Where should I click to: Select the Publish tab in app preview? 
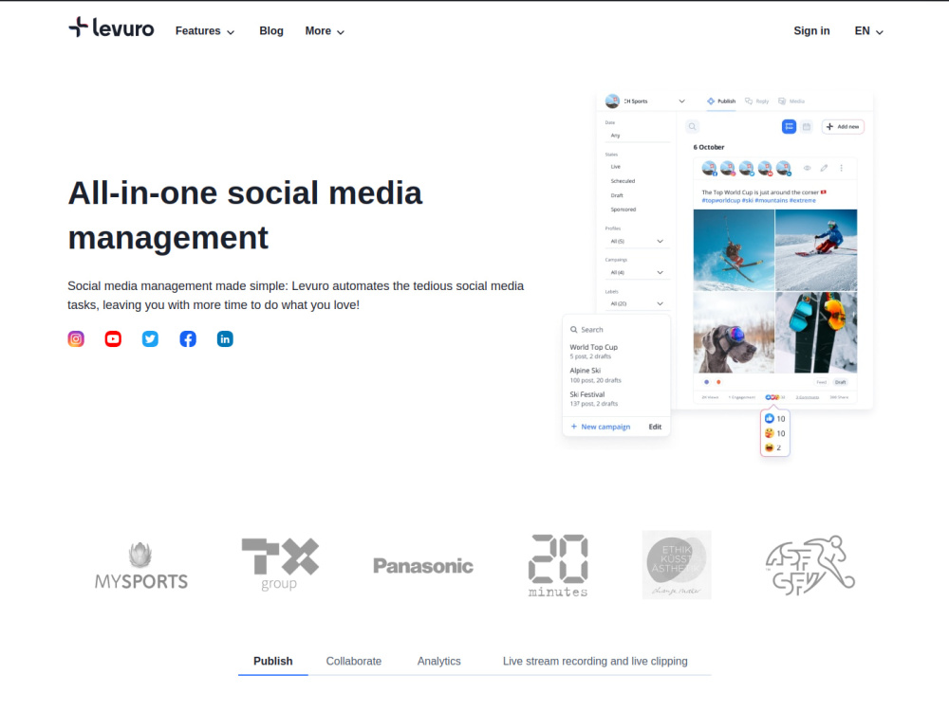pyautogui.click(x=721, y=101)
